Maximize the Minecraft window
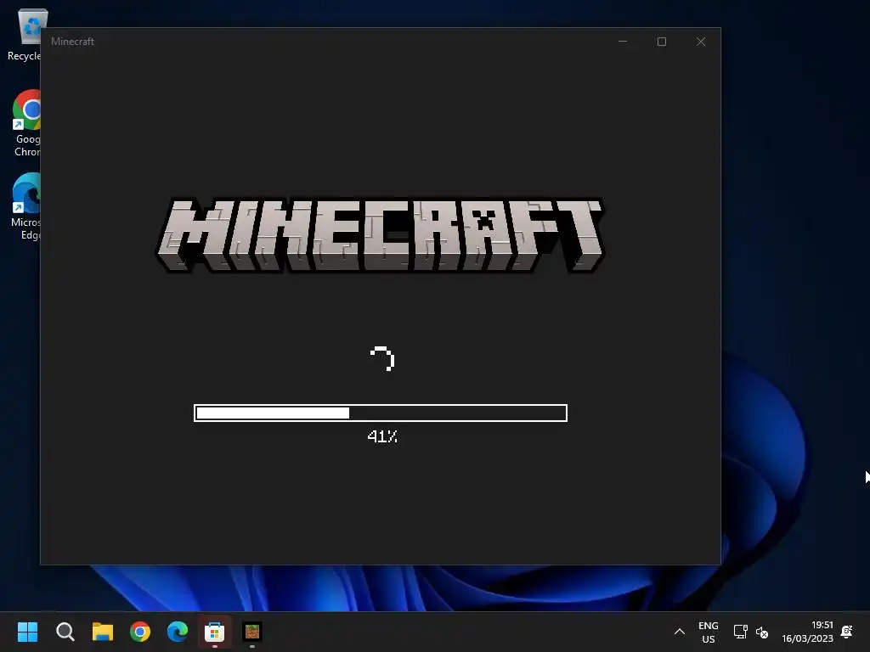870x652 pixels. pyautogui.click(x=661, y=42)
